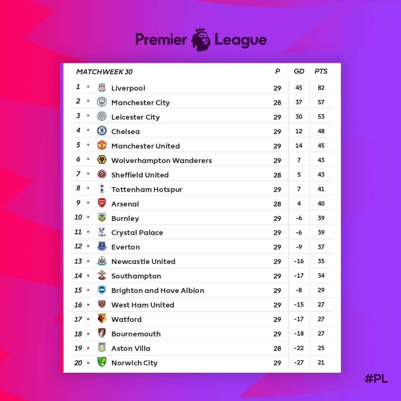401x401 pixels.
Task: Click the Everton club badge
Action: point(102,247)
